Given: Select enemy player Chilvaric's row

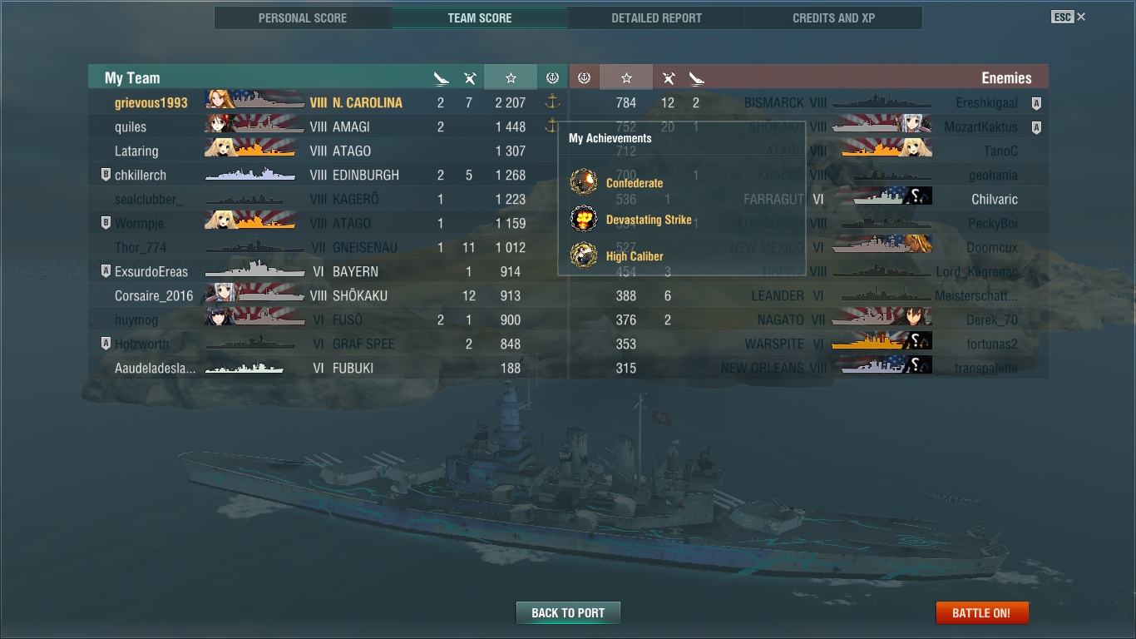Looking at the screenshot, I should click(x=808, y=199).
